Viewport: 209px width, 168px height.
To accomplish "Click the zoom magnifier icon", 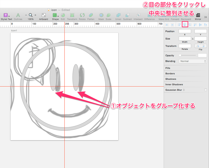I will pos(31,15).
